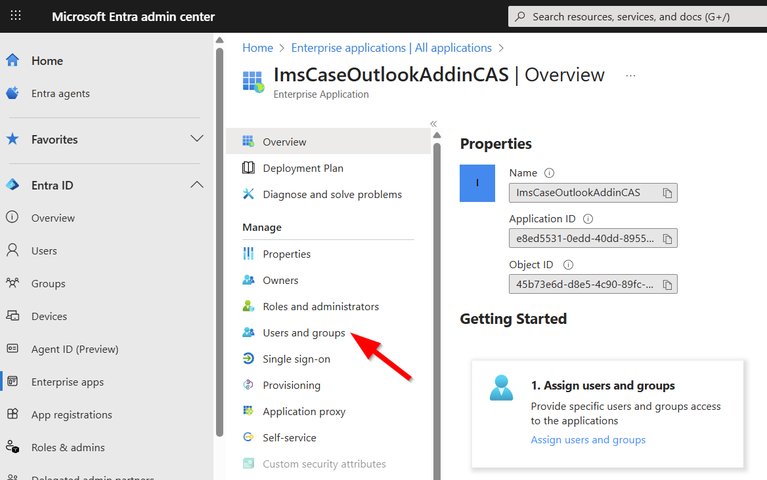Image resolution: width=767 pixels, height=480 pixels.
Task: Click the Enterprise apps icon
Action: [x=12, y=381]
